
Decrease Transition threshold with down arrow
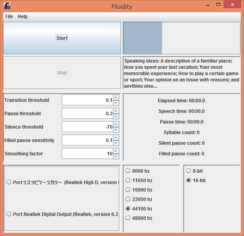click(x=116, y=103)
